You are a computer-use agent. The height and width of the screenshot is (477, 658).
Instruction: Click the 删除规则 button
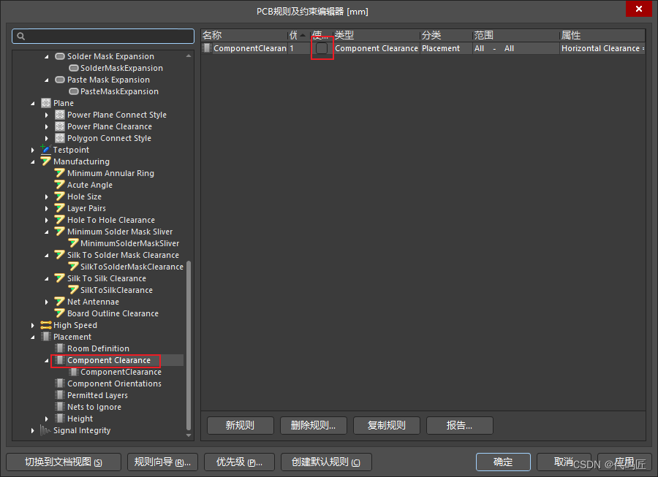pyautogui.click(x=313, y=425)
